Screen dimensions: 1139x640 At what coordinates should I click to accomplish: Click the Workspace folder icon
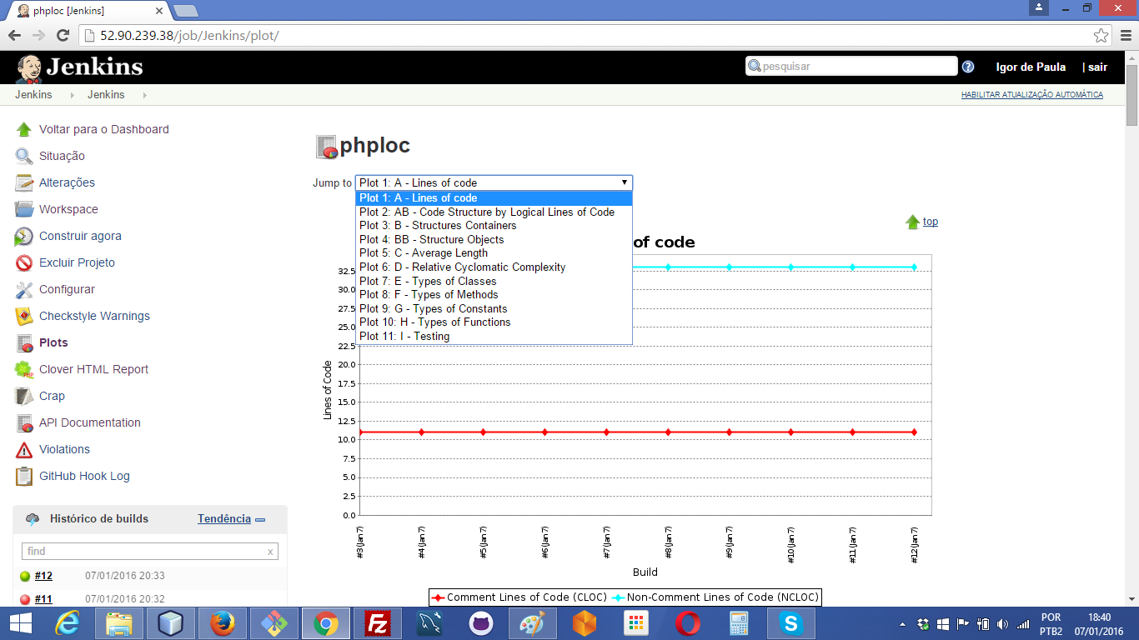(24, 209)
